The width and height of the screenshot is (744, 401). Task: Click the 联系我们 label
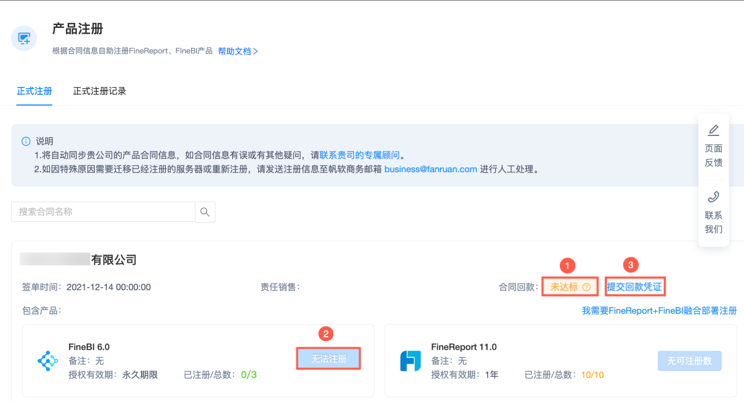click(714, 222)
